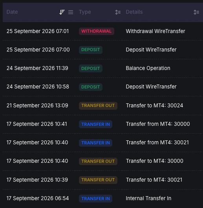Select TRANSFER IN badge for MT4: 30021
The width and height of the screenshot is (203, 208).
click(95, 143)
